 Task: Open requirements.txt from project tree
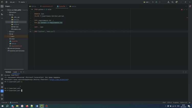coord(16,46)
